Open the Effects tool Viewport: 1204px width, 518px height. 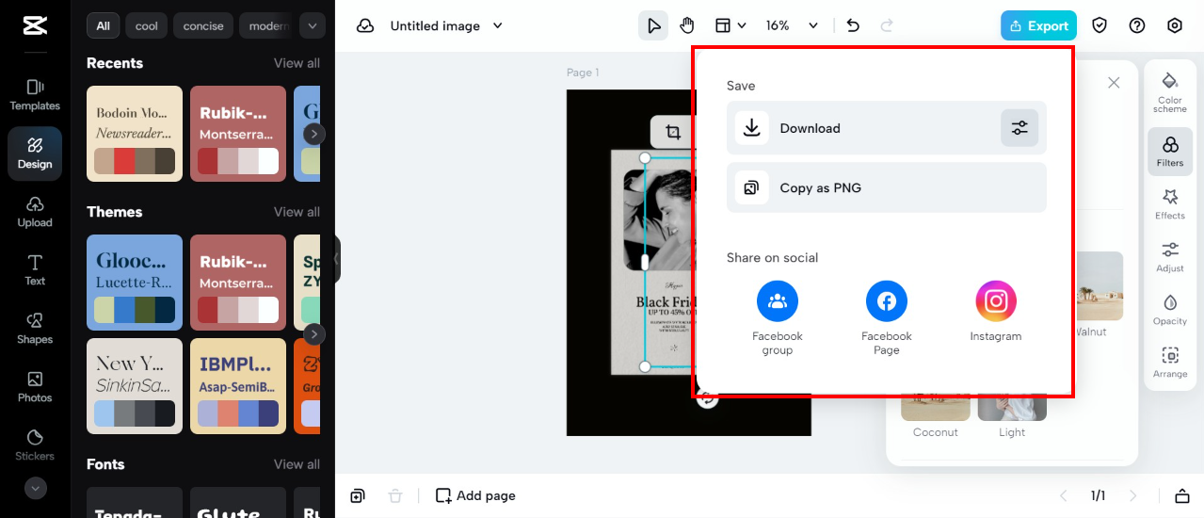pyautogui.click(x=1170, y=203)
